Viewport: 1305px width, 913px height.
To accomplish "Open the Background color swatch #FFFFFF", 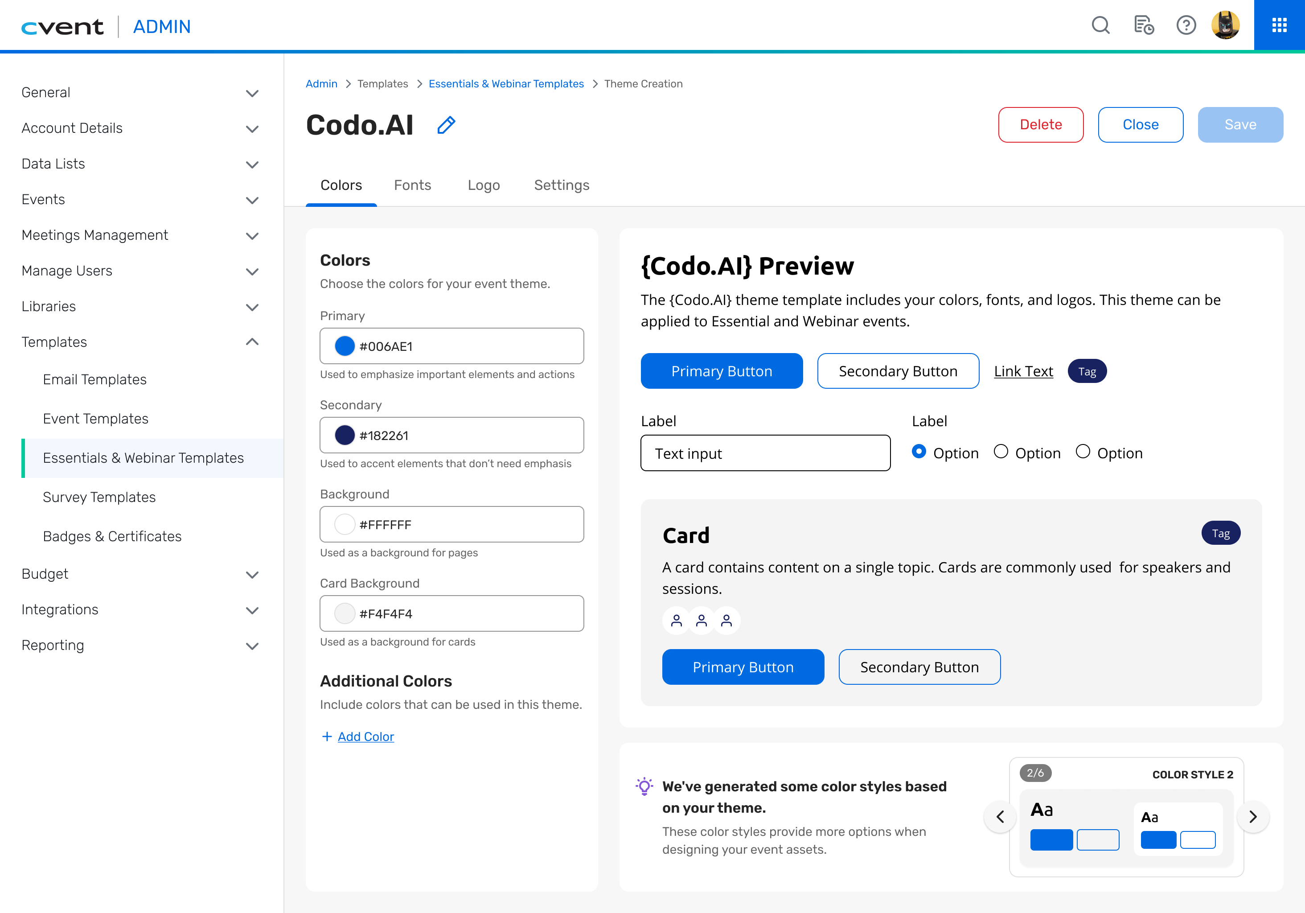I will click(x=345, y=524).
